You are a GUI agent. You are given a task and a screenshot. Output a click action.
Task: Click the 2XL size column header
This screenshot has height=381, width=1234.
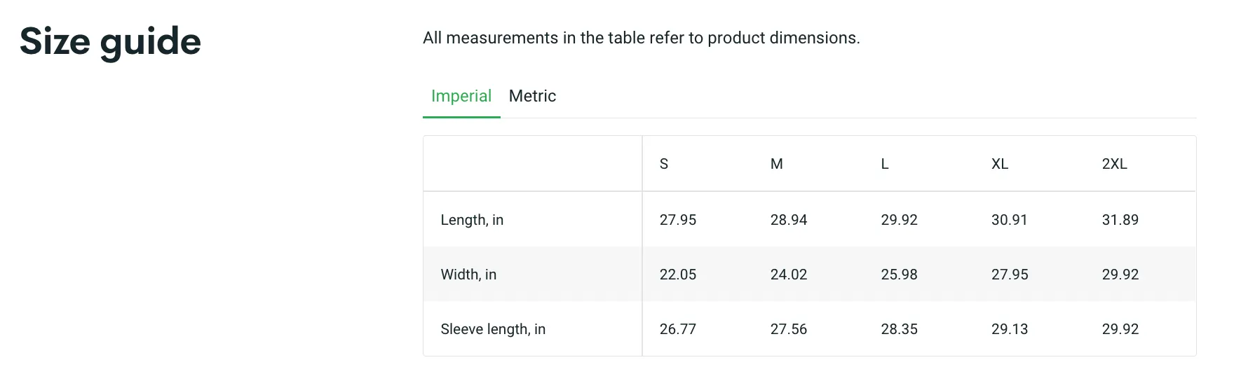[1115, 164]
